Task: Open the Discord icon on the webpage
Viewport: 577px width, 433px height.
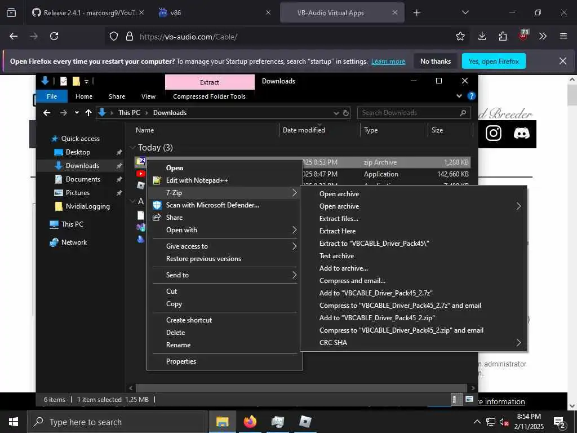Action: 521,133
